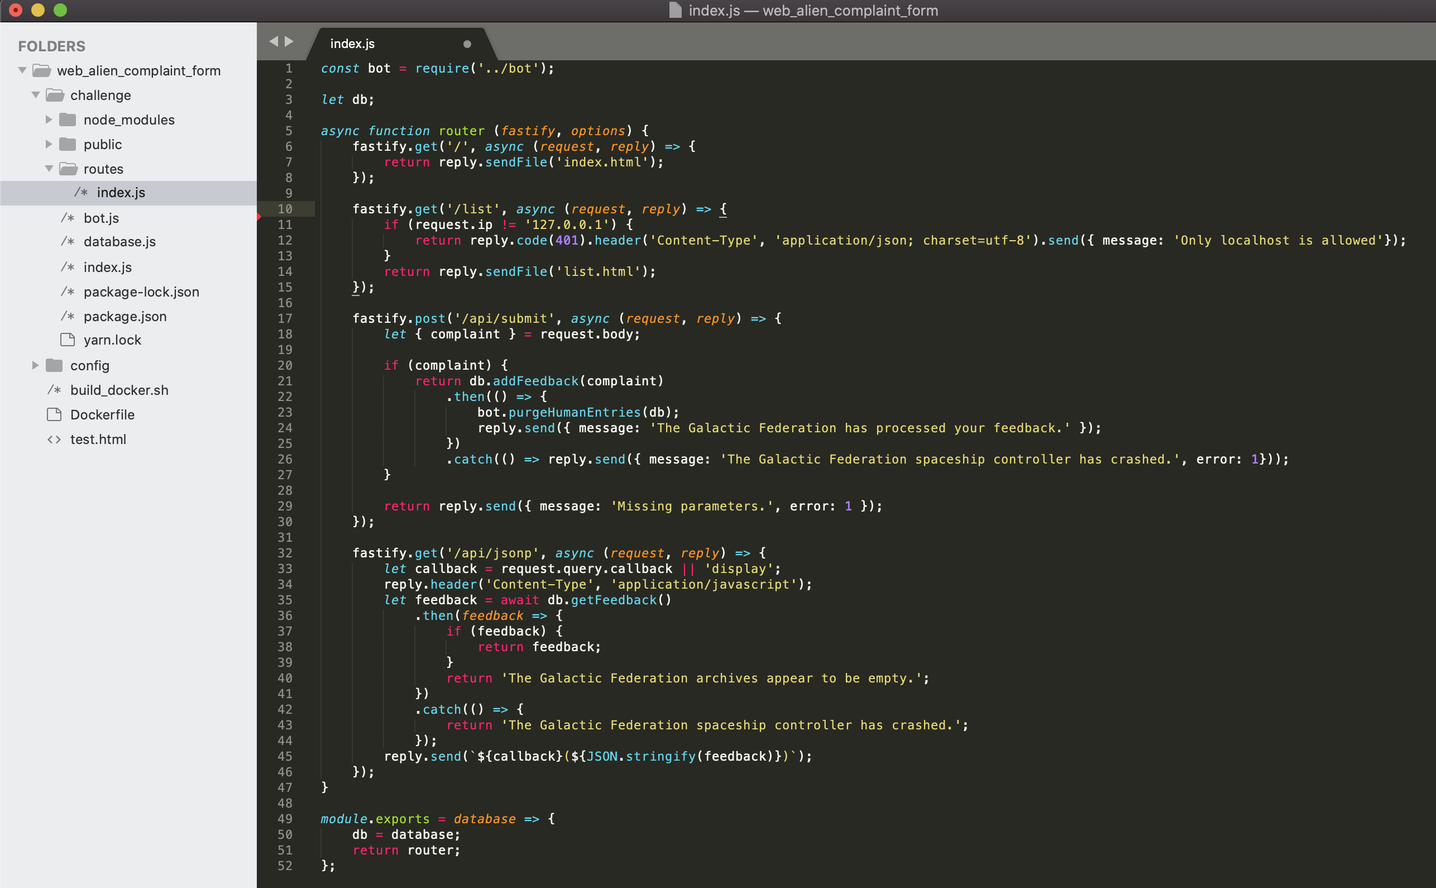Image resolution: width=1436 pixels, height=888 pixels.
Task: Open package-lock.json in sidebar
Action: 141,292
